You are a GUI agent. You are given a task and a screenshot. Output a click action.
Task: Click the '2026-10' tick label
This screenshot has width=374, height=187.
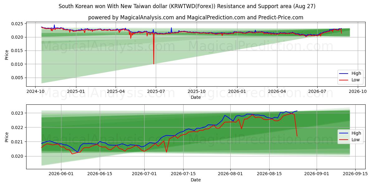357,91
